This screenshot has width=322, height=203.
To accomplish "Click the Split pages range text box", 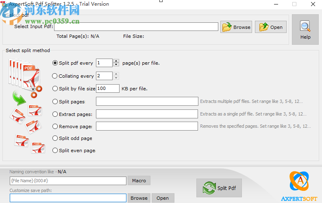I will [x=147, y=101].
